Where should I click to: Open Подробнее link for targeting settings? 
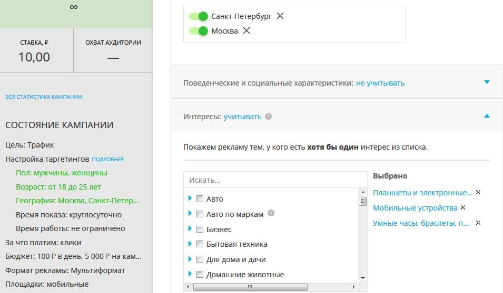coord(108,159)
